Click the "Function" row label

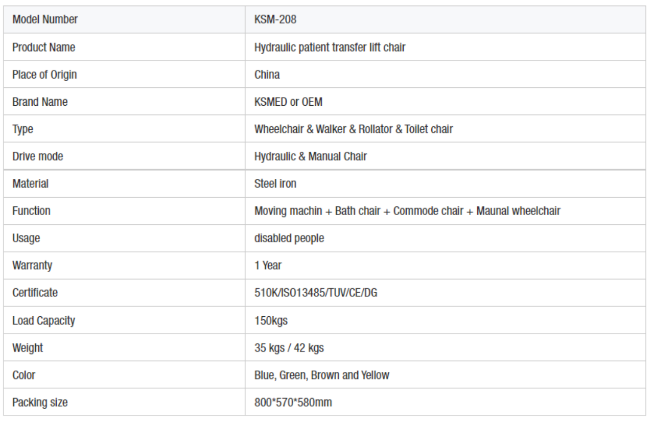[31, 211]
